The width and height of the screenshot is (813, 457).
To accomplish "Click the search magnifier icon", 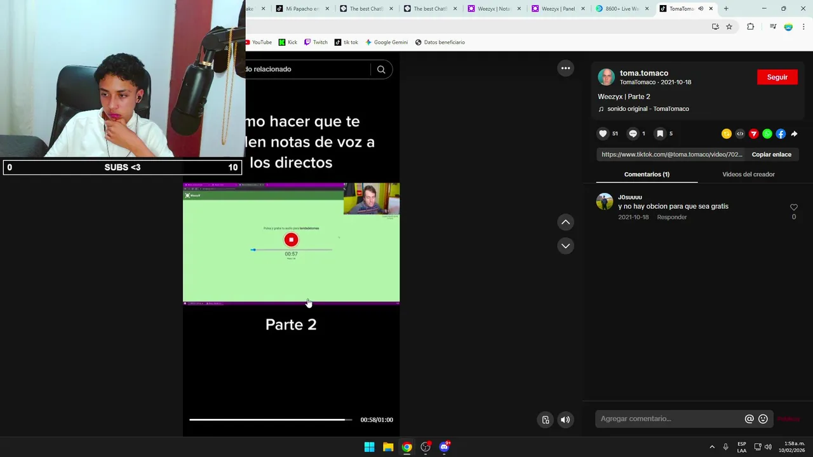I will (x=381, y=70).
